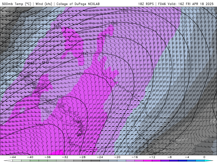Click the -20 colorbar tick label
Image resolution: width=217 pixels, height=162 pixels.
coord(117,157)
